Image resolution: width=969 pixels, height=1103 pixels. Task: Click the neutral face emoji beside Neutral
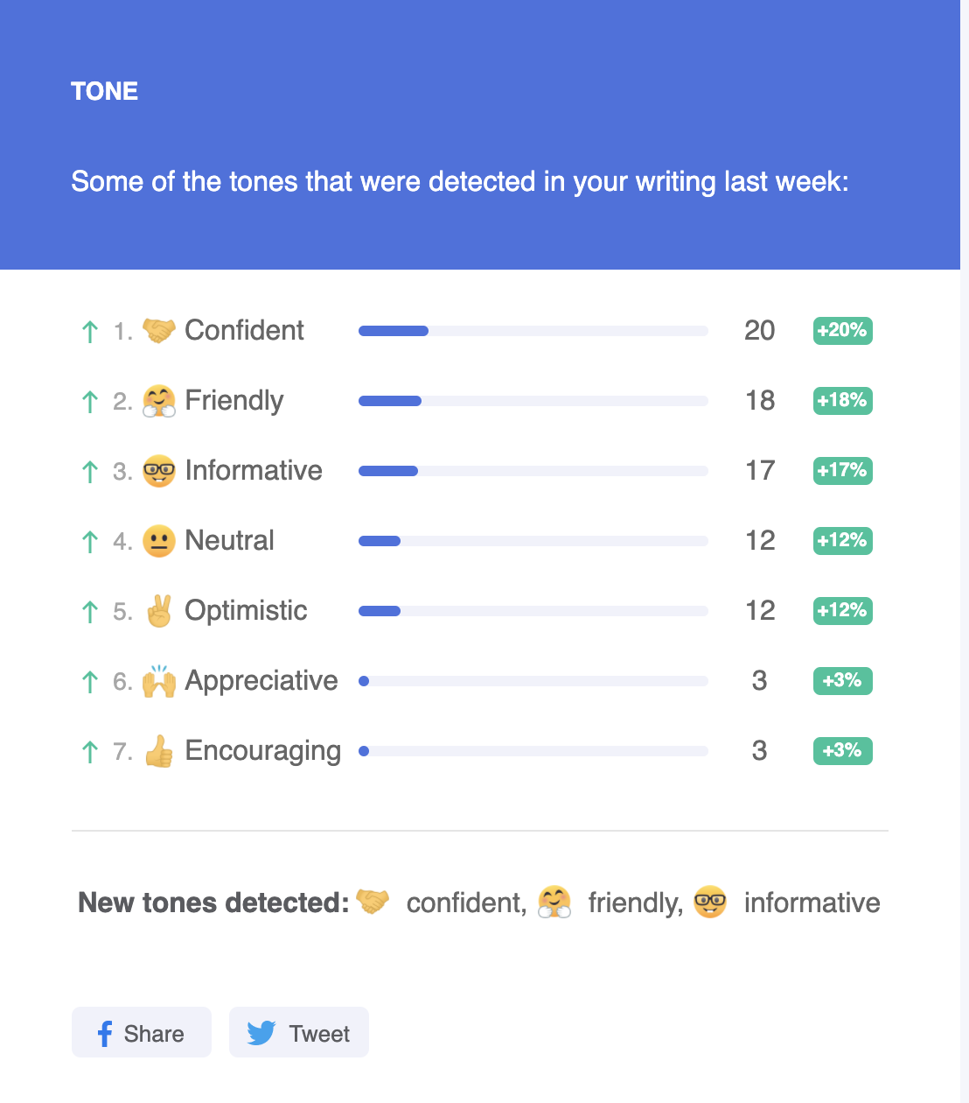159,541
